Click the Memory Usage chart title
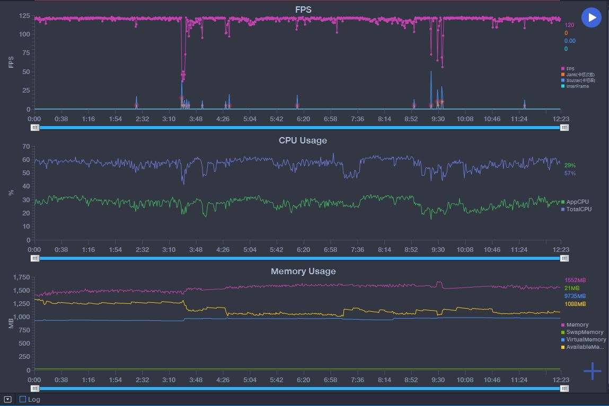 (303, 272)
